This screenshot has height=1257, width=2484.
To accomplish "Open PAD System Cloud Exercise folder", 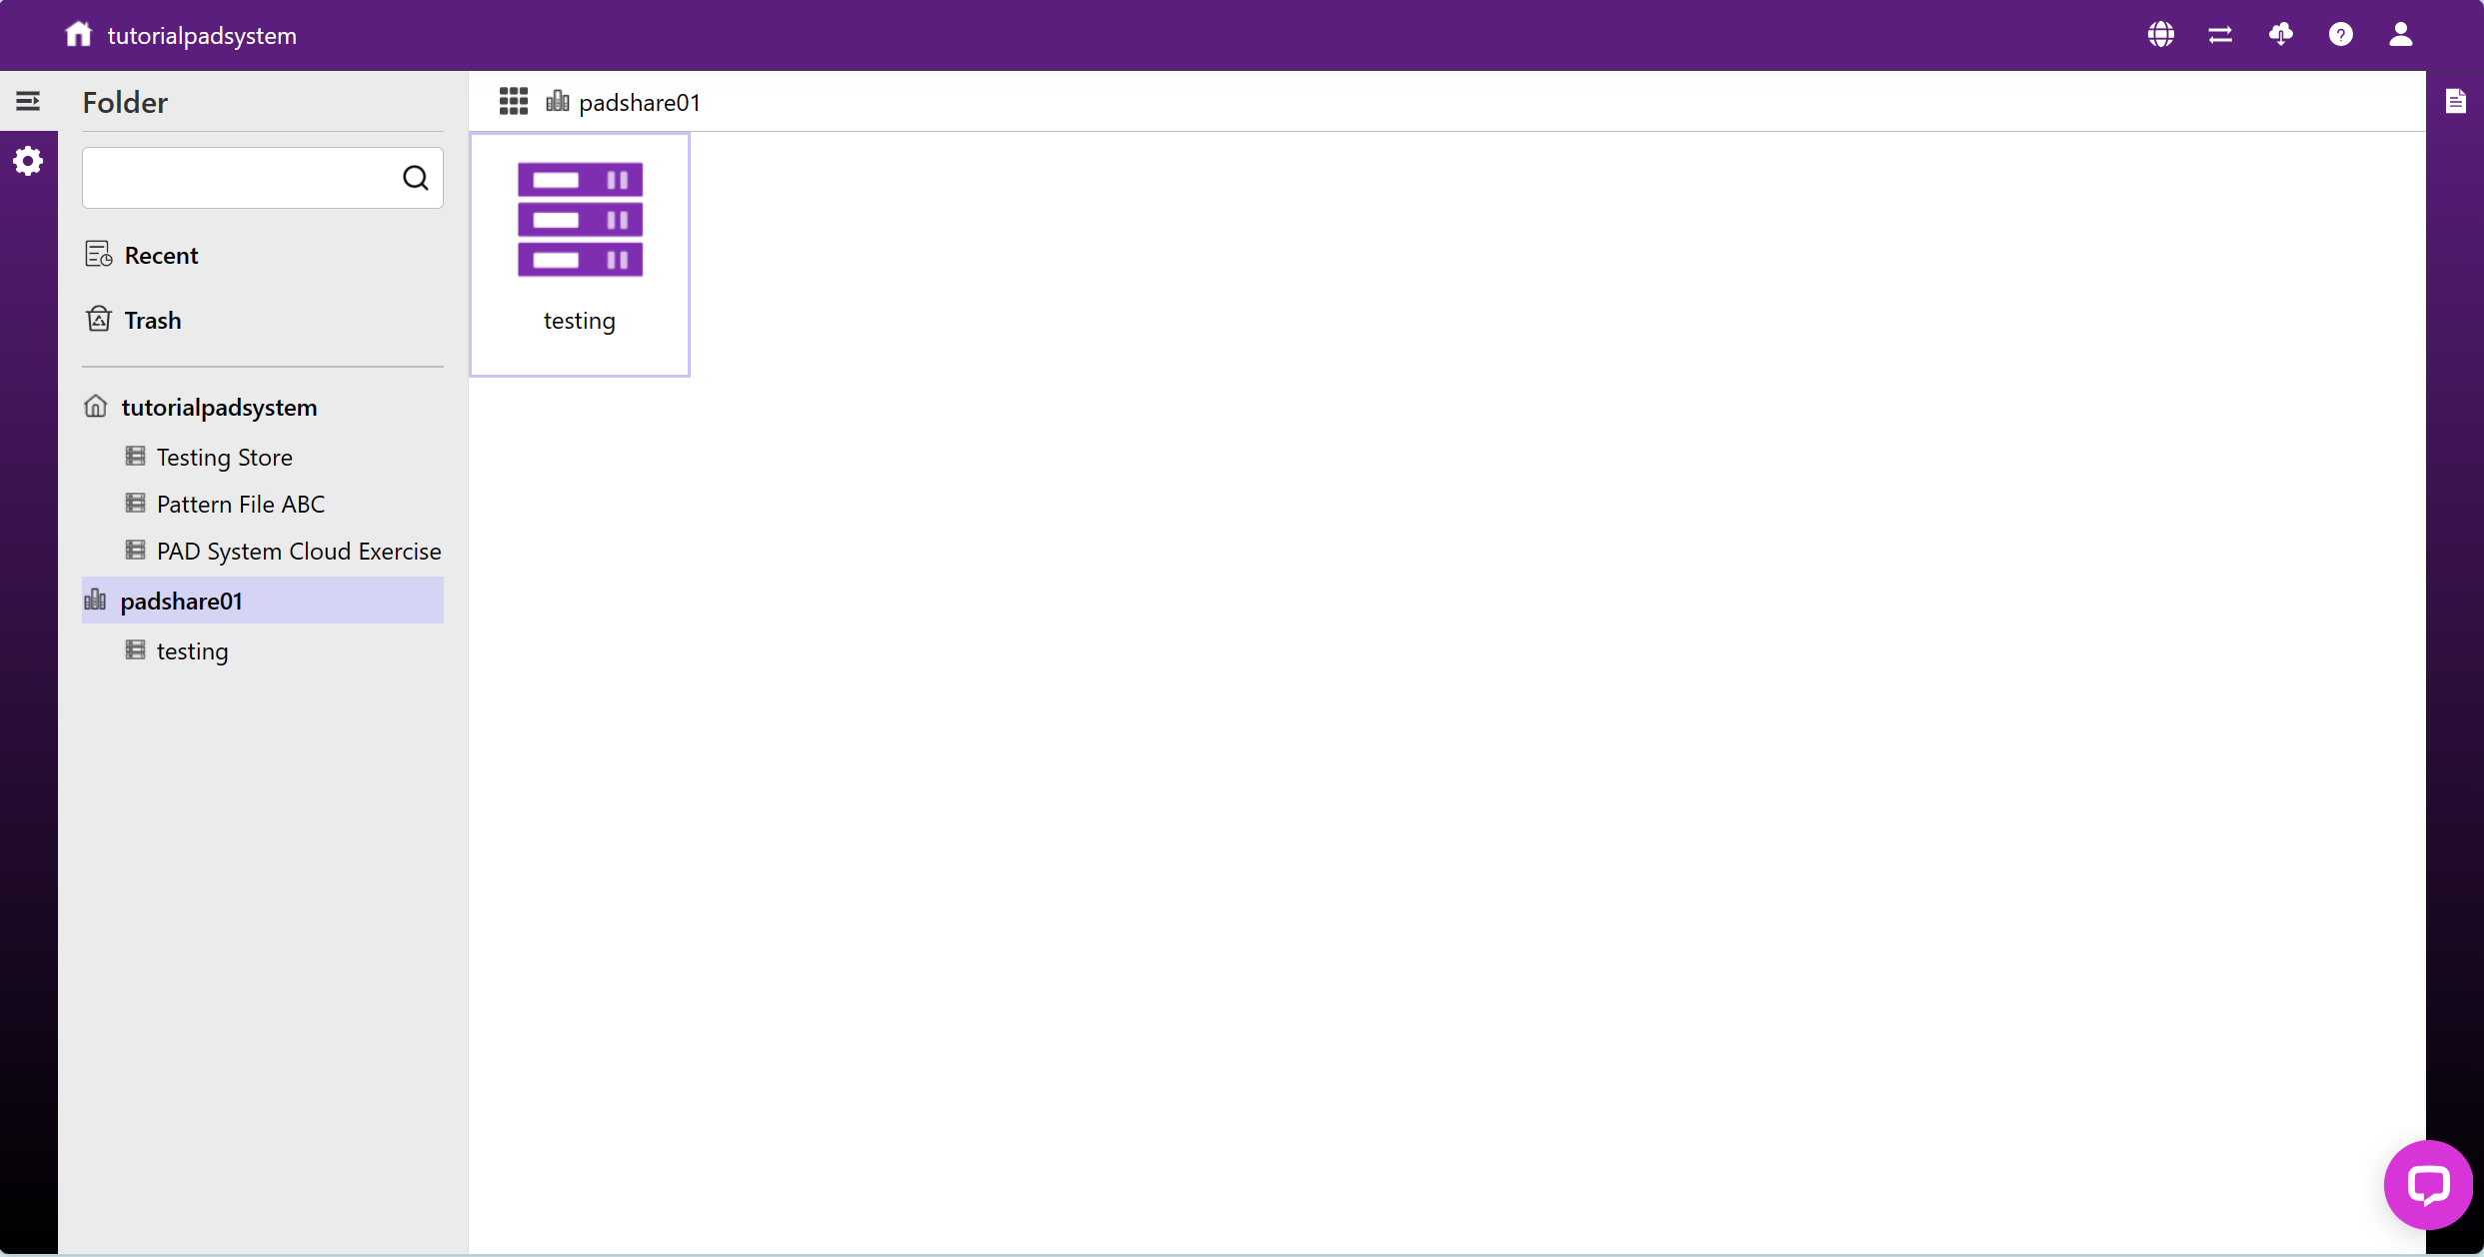I will (299, 551).
